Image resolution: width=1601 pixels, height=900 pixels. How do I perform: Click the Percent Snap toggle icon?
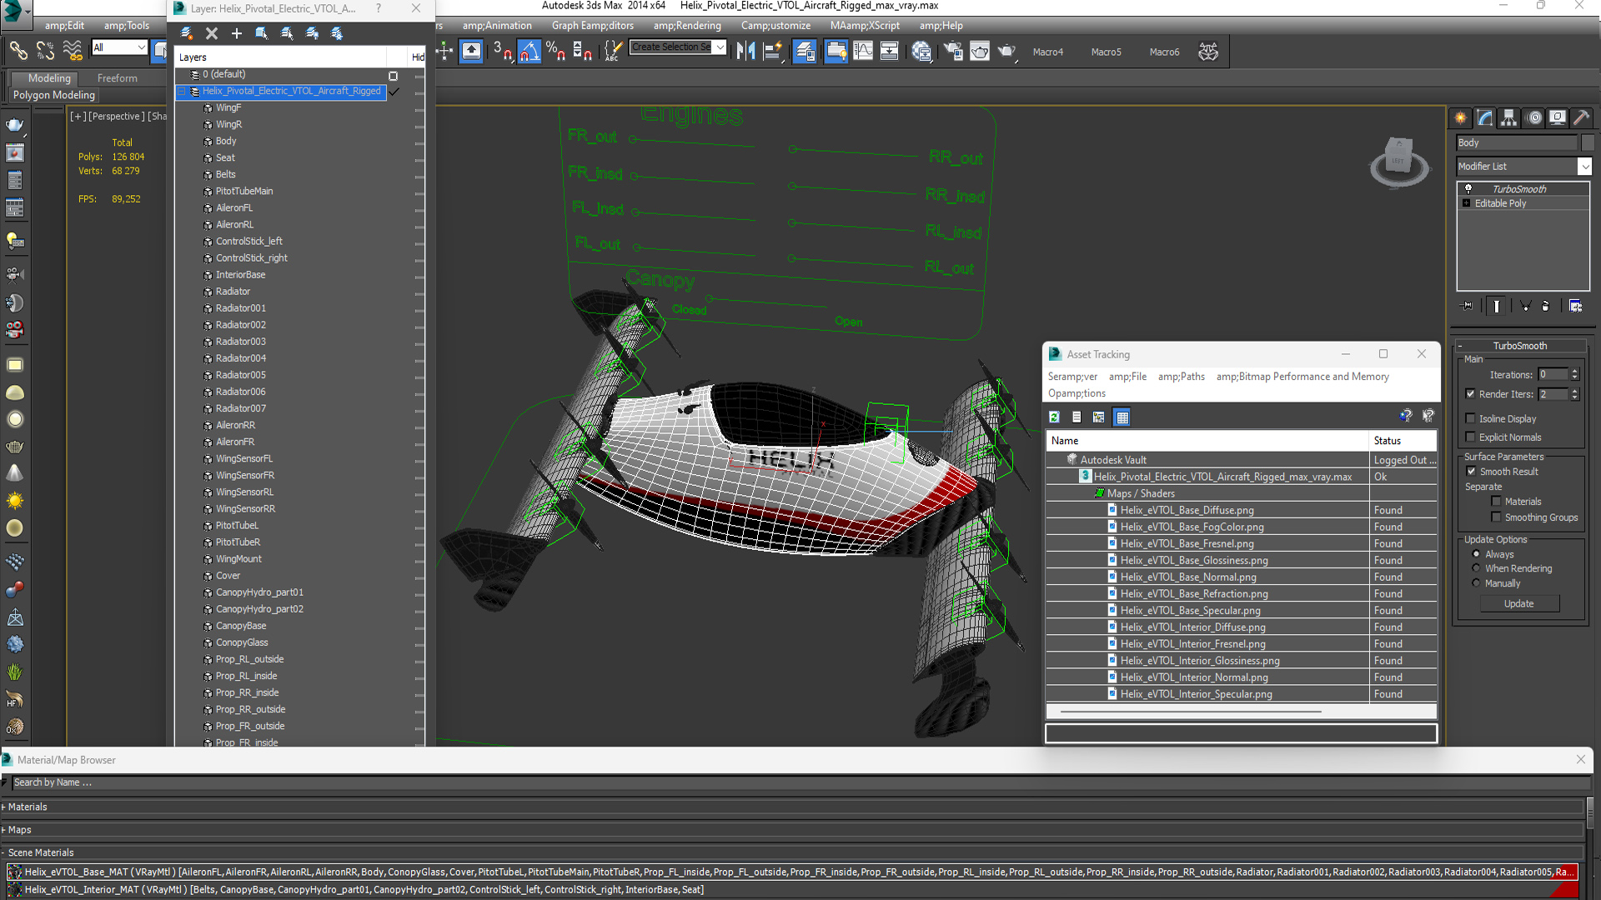click(x=556, y=52)
